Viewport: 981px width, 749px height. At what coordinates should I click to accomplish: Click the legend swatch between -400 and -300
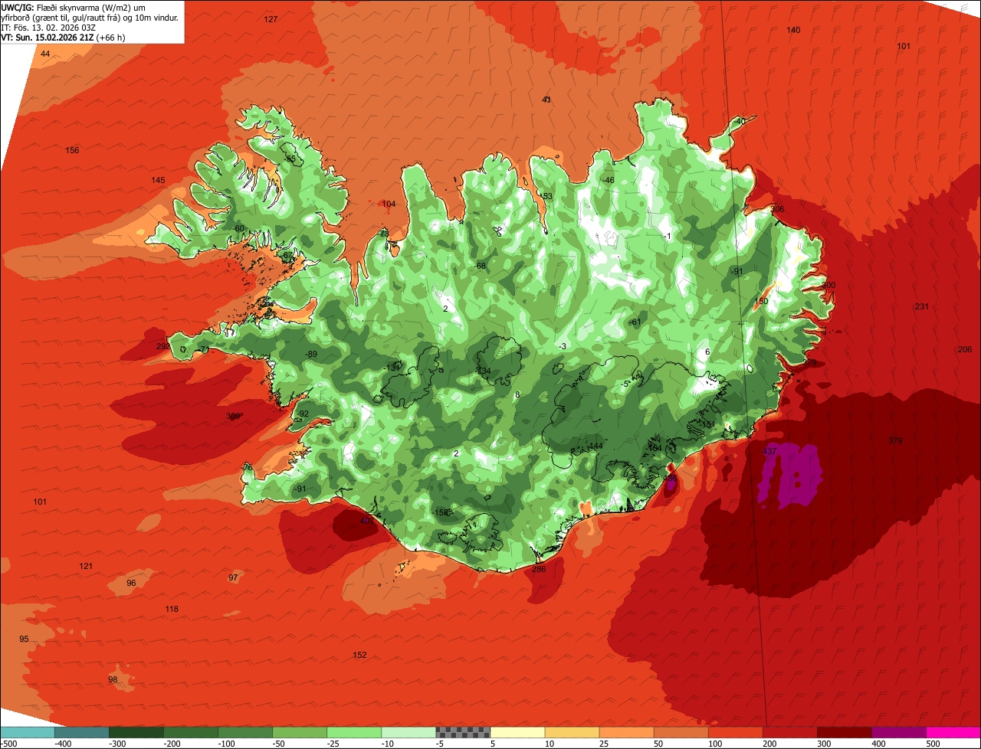[x=82, y=732]
